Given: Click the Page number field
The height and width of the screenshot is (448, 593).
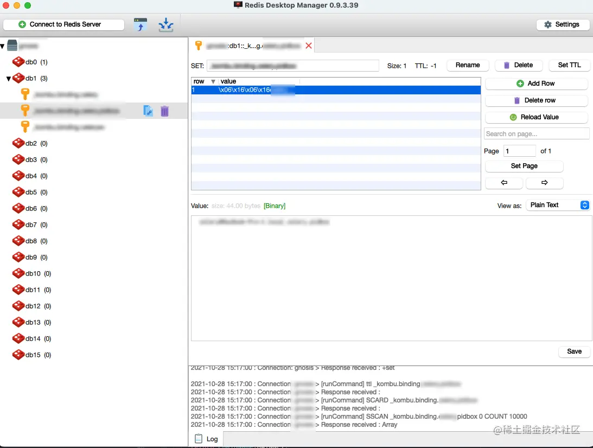Looking at the screenshot, I should (520, 151).
